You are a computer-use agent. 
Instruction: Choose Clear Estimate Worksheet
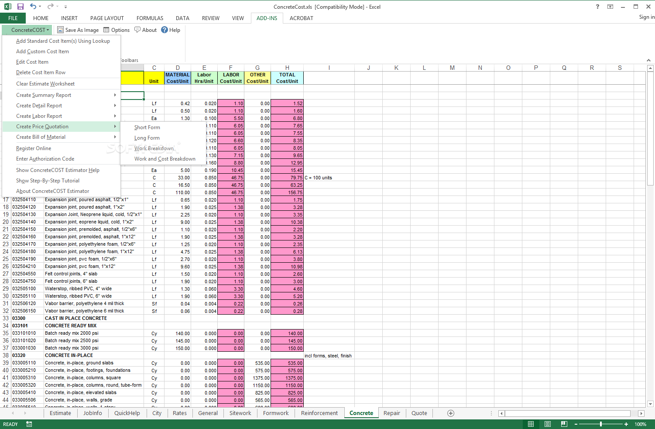click(x=62, y=84)
